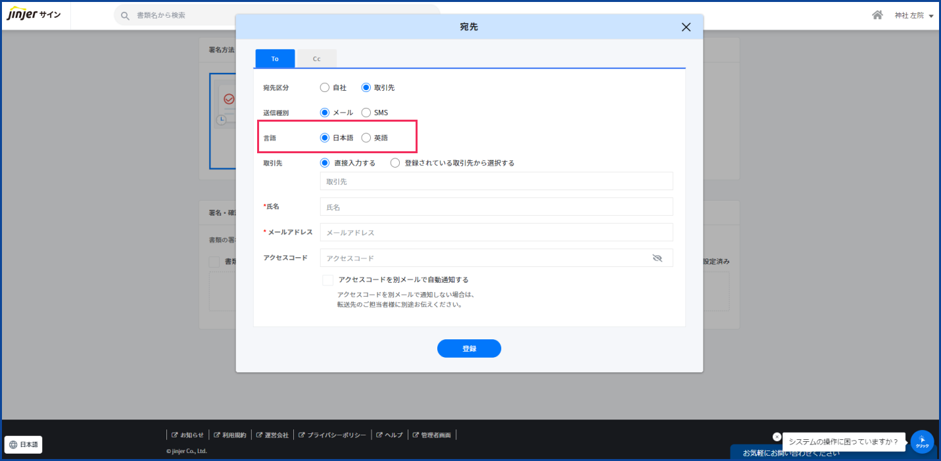
Task: Select the 自社 radio button
Action: pyautogui.click(x=325, y=87)
